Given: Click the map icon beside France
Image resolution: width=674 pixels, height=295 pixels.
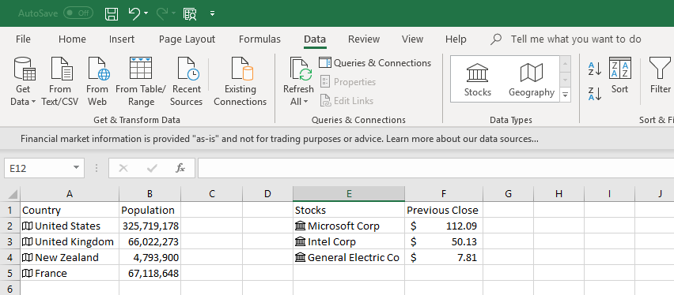Looking at the screenshot, I should (28, 273).
